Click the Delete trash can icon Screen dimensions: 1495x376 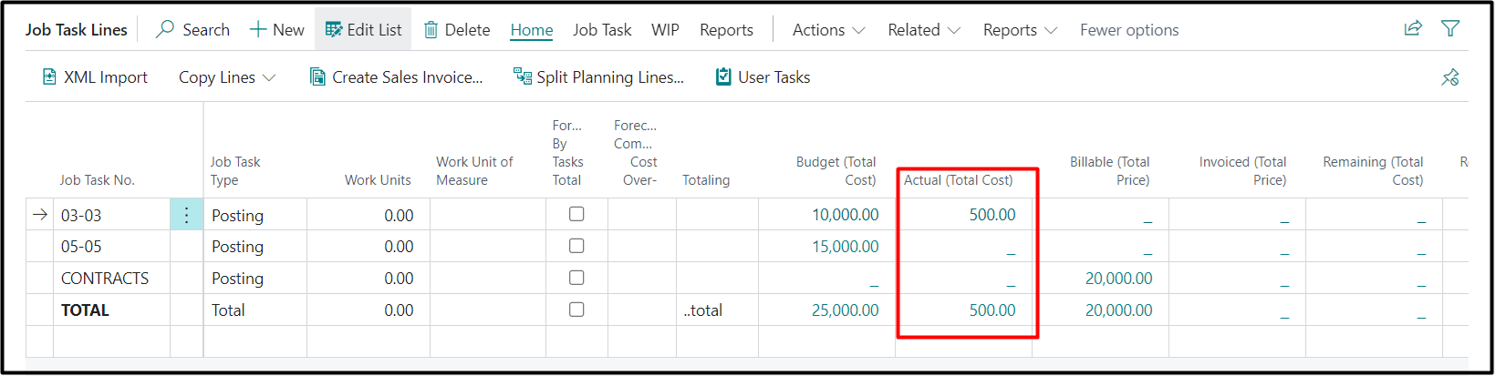click(431, 30)
